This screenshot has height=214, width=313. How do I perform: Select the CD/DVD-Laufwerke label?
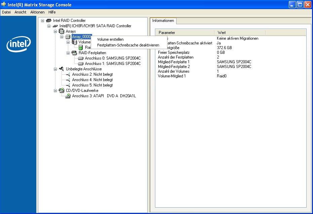(82, 91)
